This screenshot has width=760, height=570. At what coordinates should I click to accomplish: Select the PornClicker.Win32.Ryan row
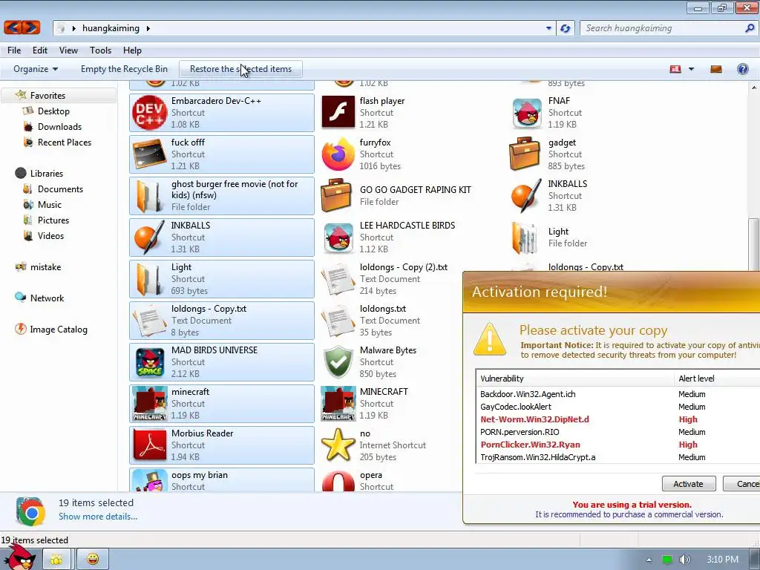[618, 445]
